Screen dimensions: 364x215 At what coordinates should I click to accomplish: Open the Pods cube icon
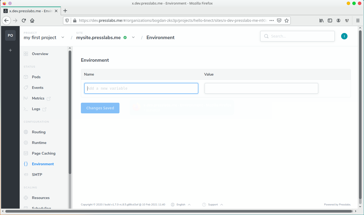pyautogui.click(x=26, y=77)
